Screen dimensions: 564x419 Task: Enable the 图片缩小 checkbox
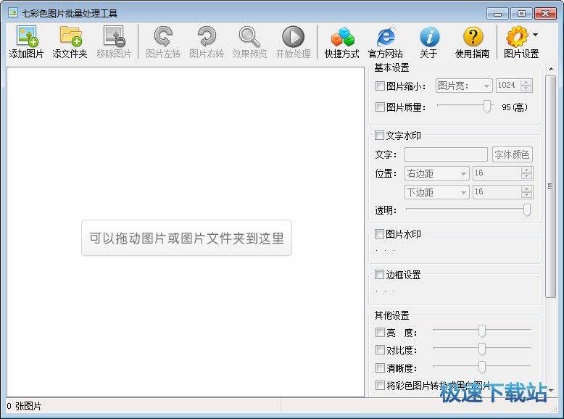(x=380, y=86)
